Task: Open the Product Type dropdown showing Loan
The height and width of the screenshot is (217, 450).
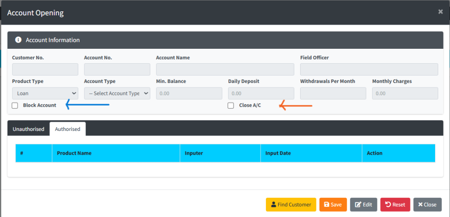Action: [45, 93]
